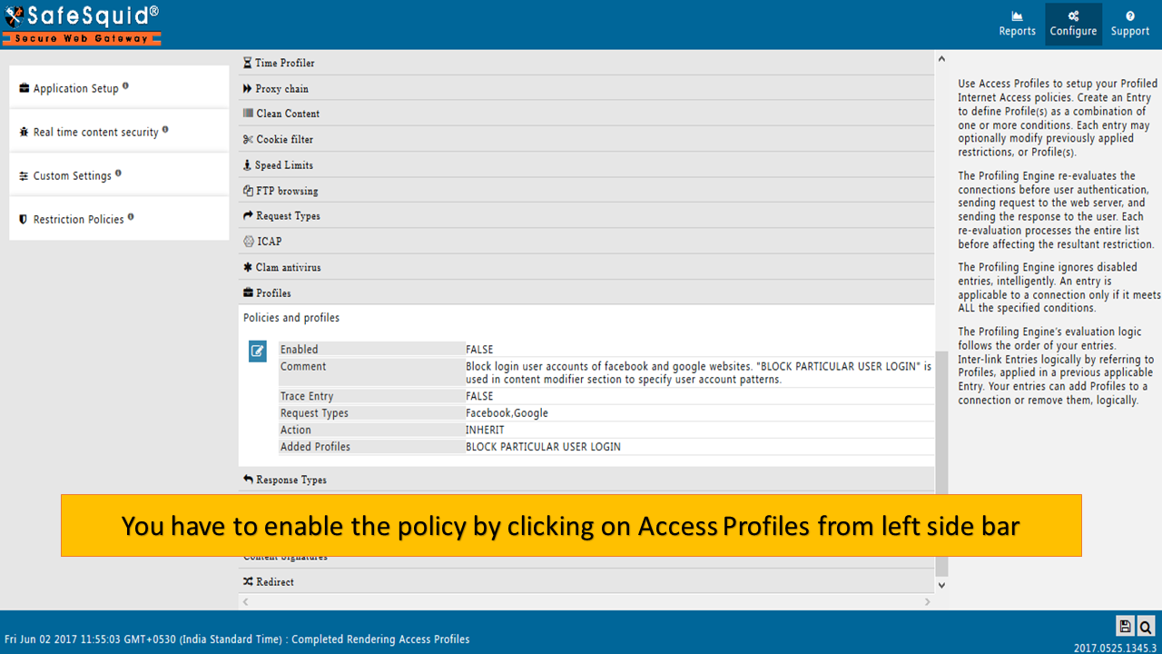
Task: Click vertical scrollbar down arrow
Action: (x=941, y=586)
